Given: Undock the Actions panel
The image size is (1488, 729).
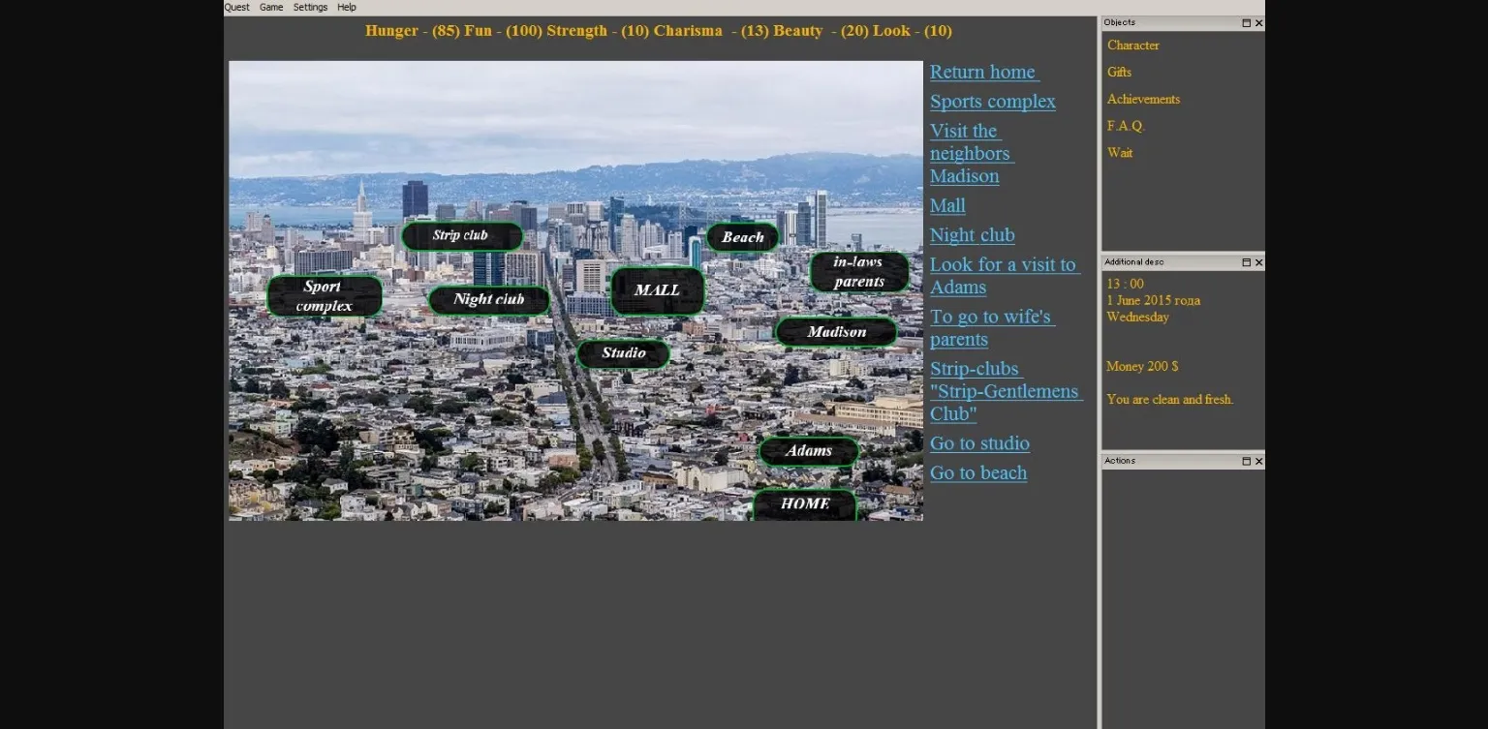Looking at the screenshot, I should pos(1246,462).
